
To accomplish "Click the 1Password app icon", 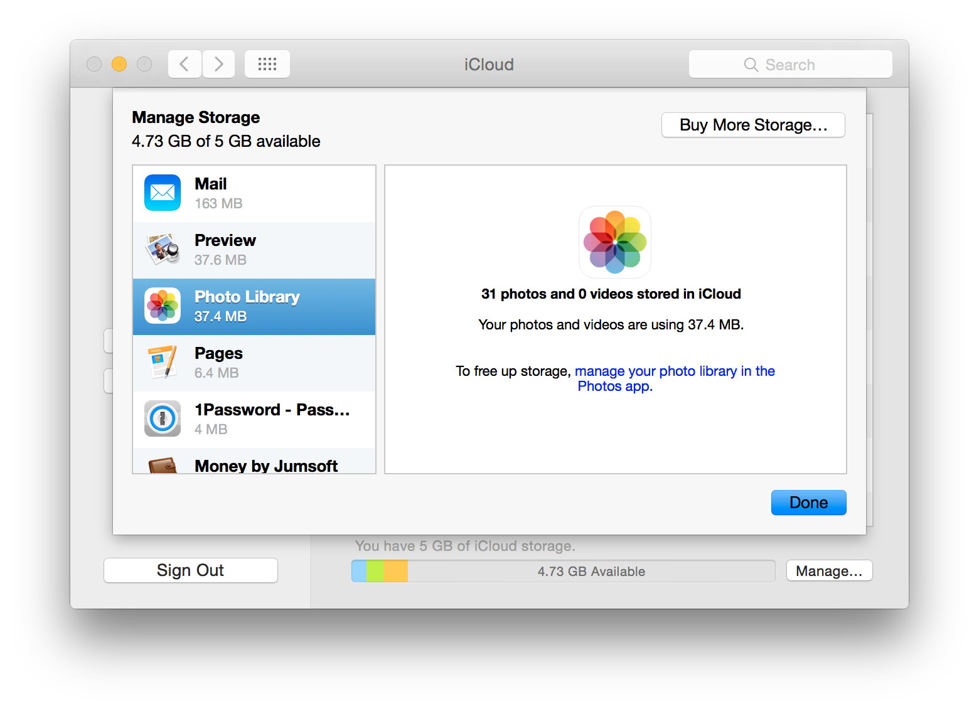I will [x=162, y=418].
